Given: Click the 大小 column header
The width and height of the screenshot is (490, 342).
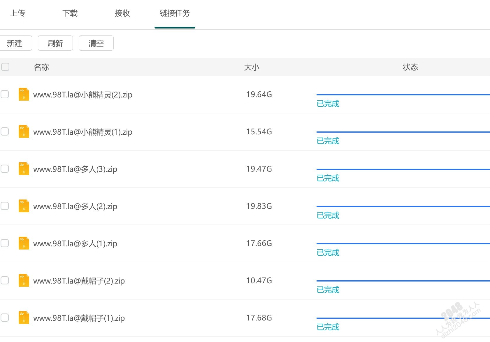Looking at the screenshot, I should [252, 67].
